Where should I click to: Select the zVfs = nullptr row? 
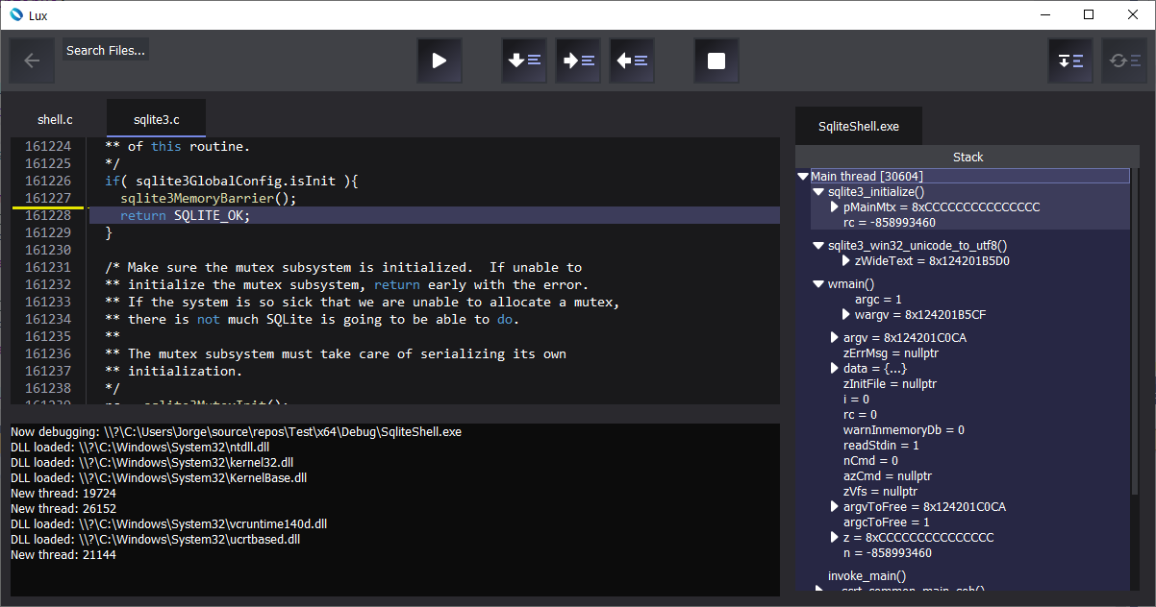pos(880,492)
